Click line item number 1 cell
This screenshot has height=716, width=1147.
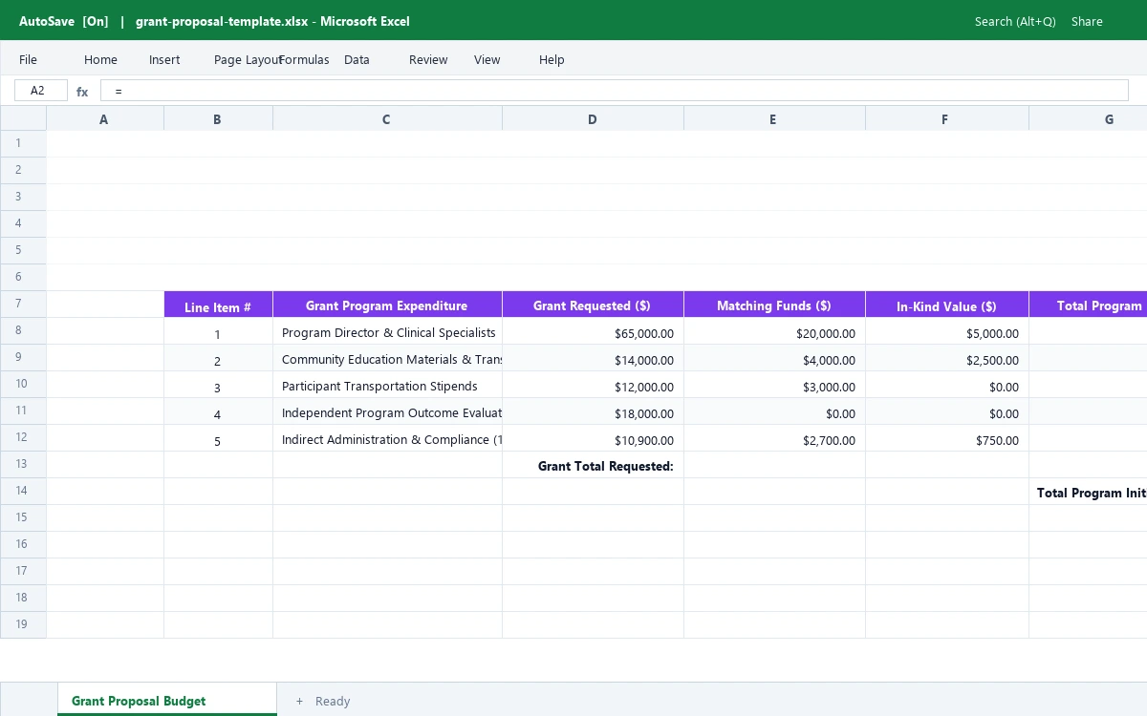[218, 331]
